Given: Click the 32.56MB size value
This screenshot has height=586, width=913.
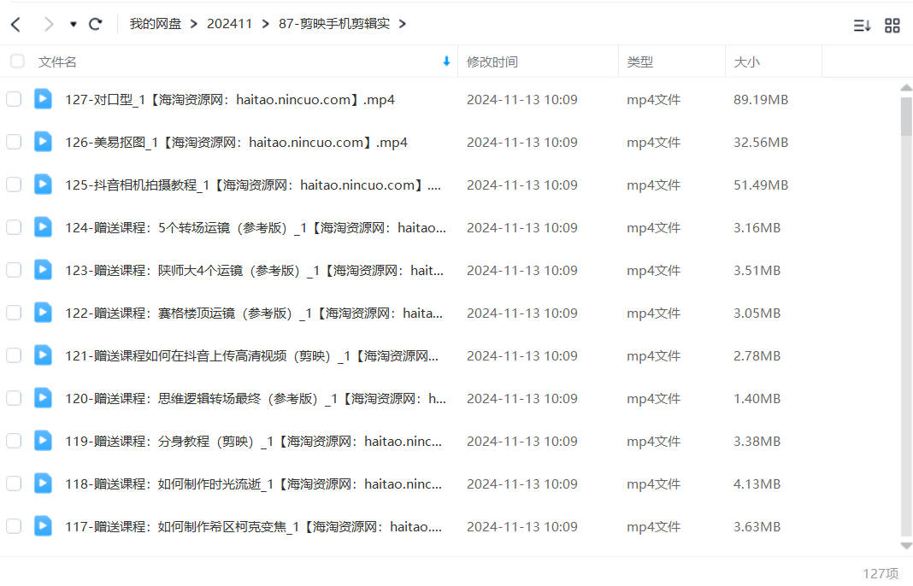Looking at the screenshot, I should tap(761, 143).
